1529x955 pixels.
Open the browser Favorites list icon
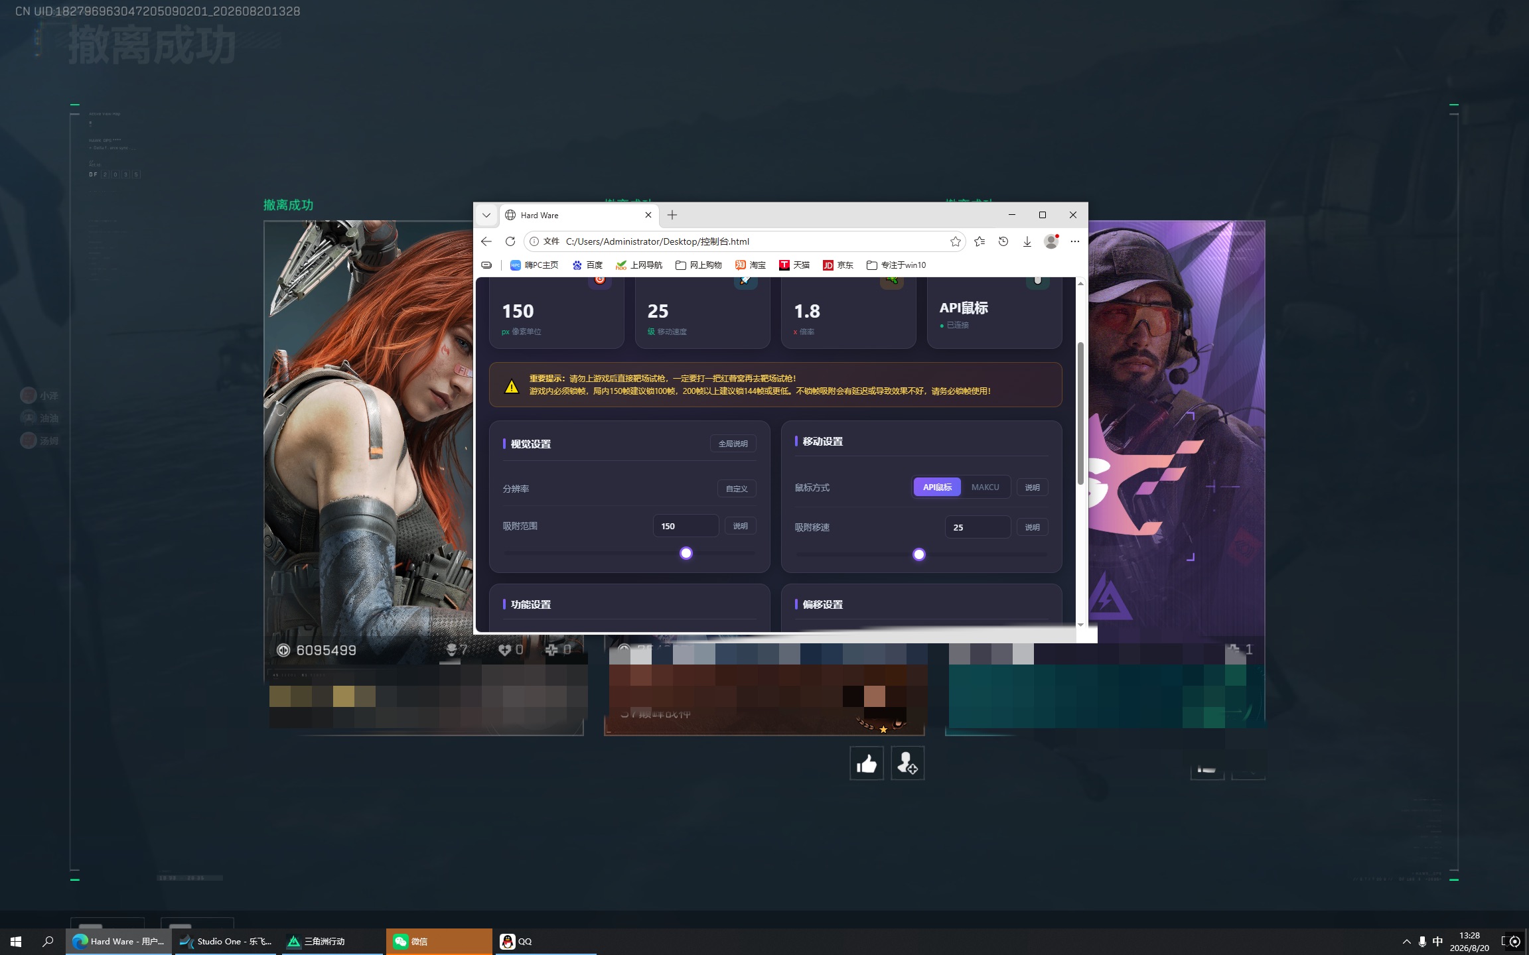(x=980, y=241)
